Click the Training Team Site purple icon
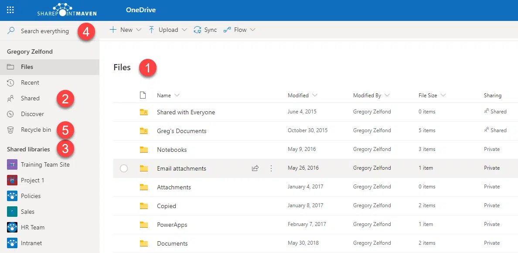Screen dimensions: 518x253 point(12,164)
